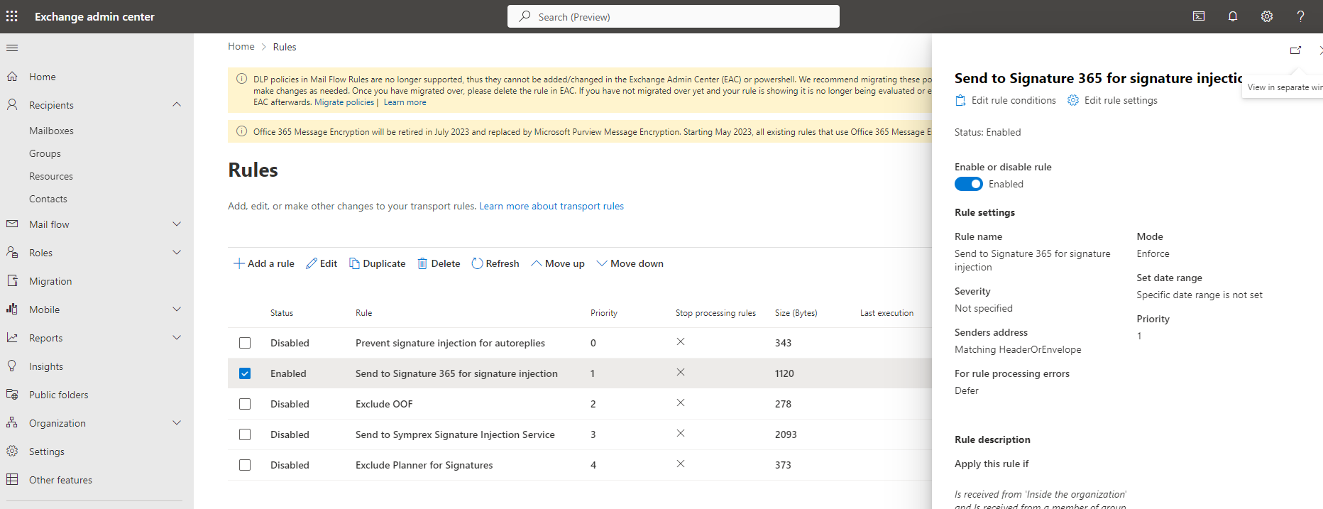
Task: Click Move down in rules toolbar
Action: [x=630, y=263]
